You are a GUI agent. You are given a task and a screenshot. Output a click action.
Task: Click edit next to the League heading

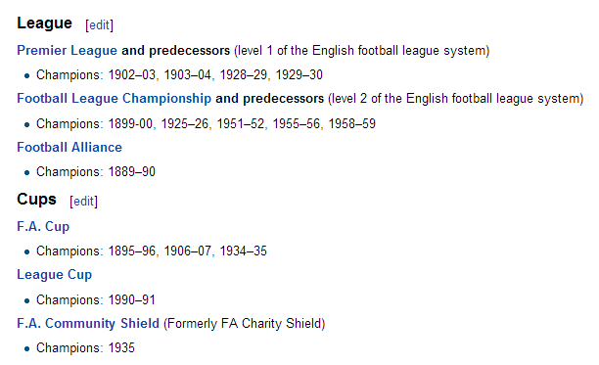click(x=99, y=25)
